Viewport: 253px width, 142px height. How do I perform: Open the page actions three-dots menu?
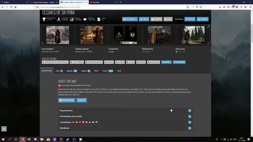[x=193, y=7]
